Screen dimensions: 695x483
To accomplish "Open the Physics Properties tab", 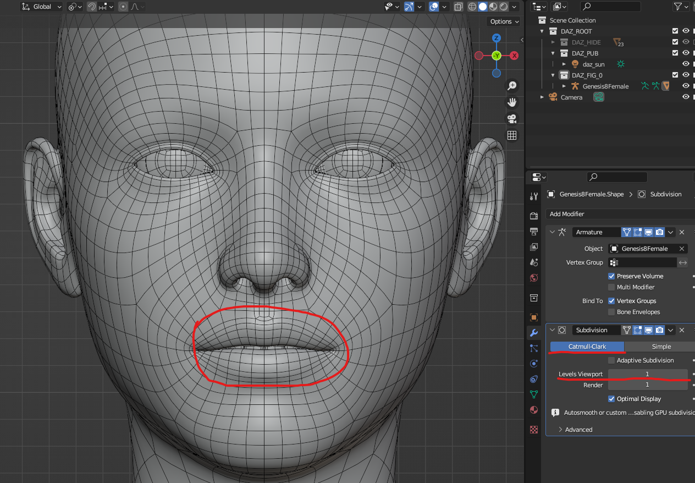I will click(533, 363).
